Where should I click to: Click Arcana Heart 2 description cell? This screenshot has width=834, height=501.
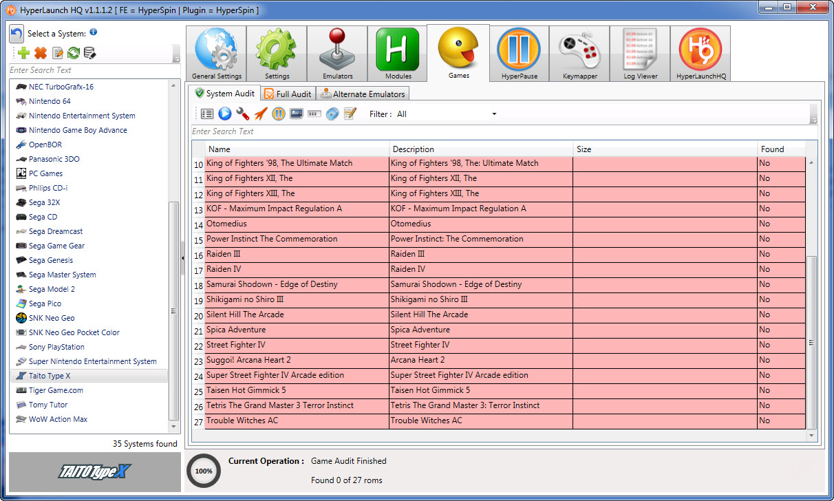pyautogui.click(x=481, y=360)
